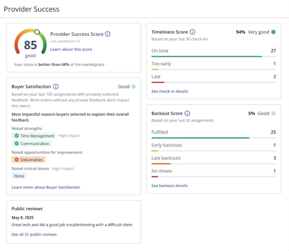Open See backout details link
Viewport: 289px width, 251px height.
coord(169,186)
